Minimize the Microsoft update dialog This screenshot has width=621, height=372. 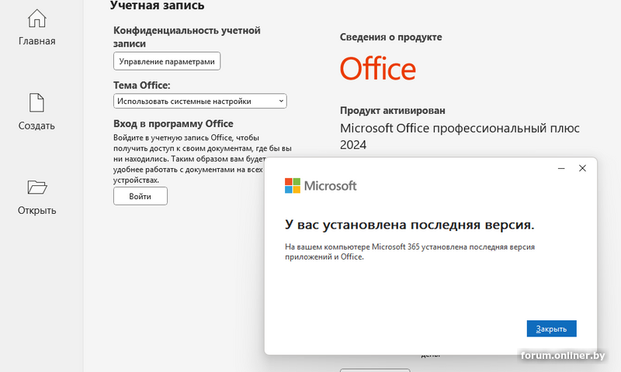pyautogui.click(x=561, y=168)
